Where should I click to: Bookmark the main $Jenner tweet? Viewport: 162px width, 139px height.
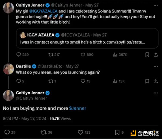tap(117, 132)
